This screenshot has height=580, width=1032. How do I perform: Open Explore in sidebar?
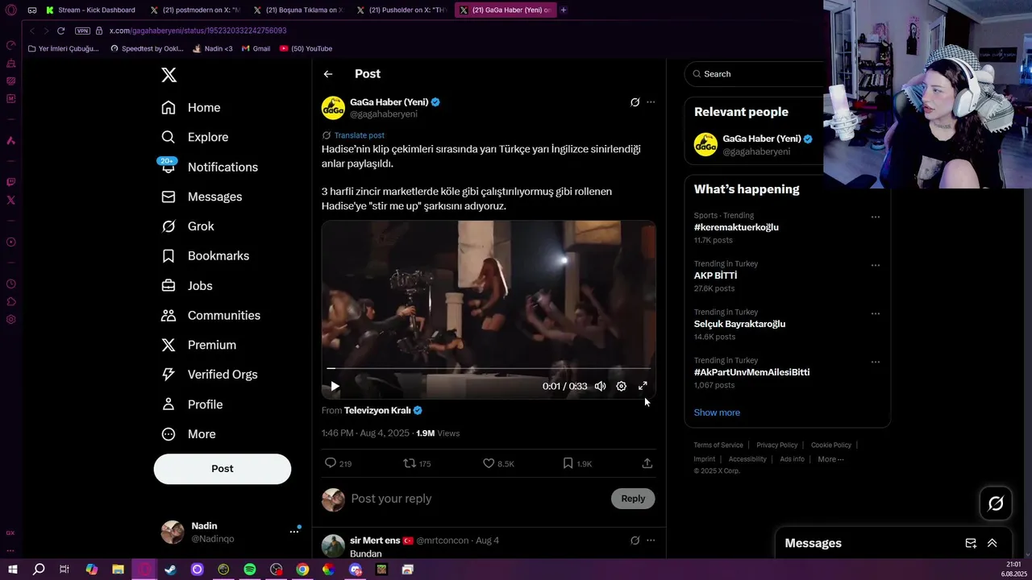pos(195,137)
